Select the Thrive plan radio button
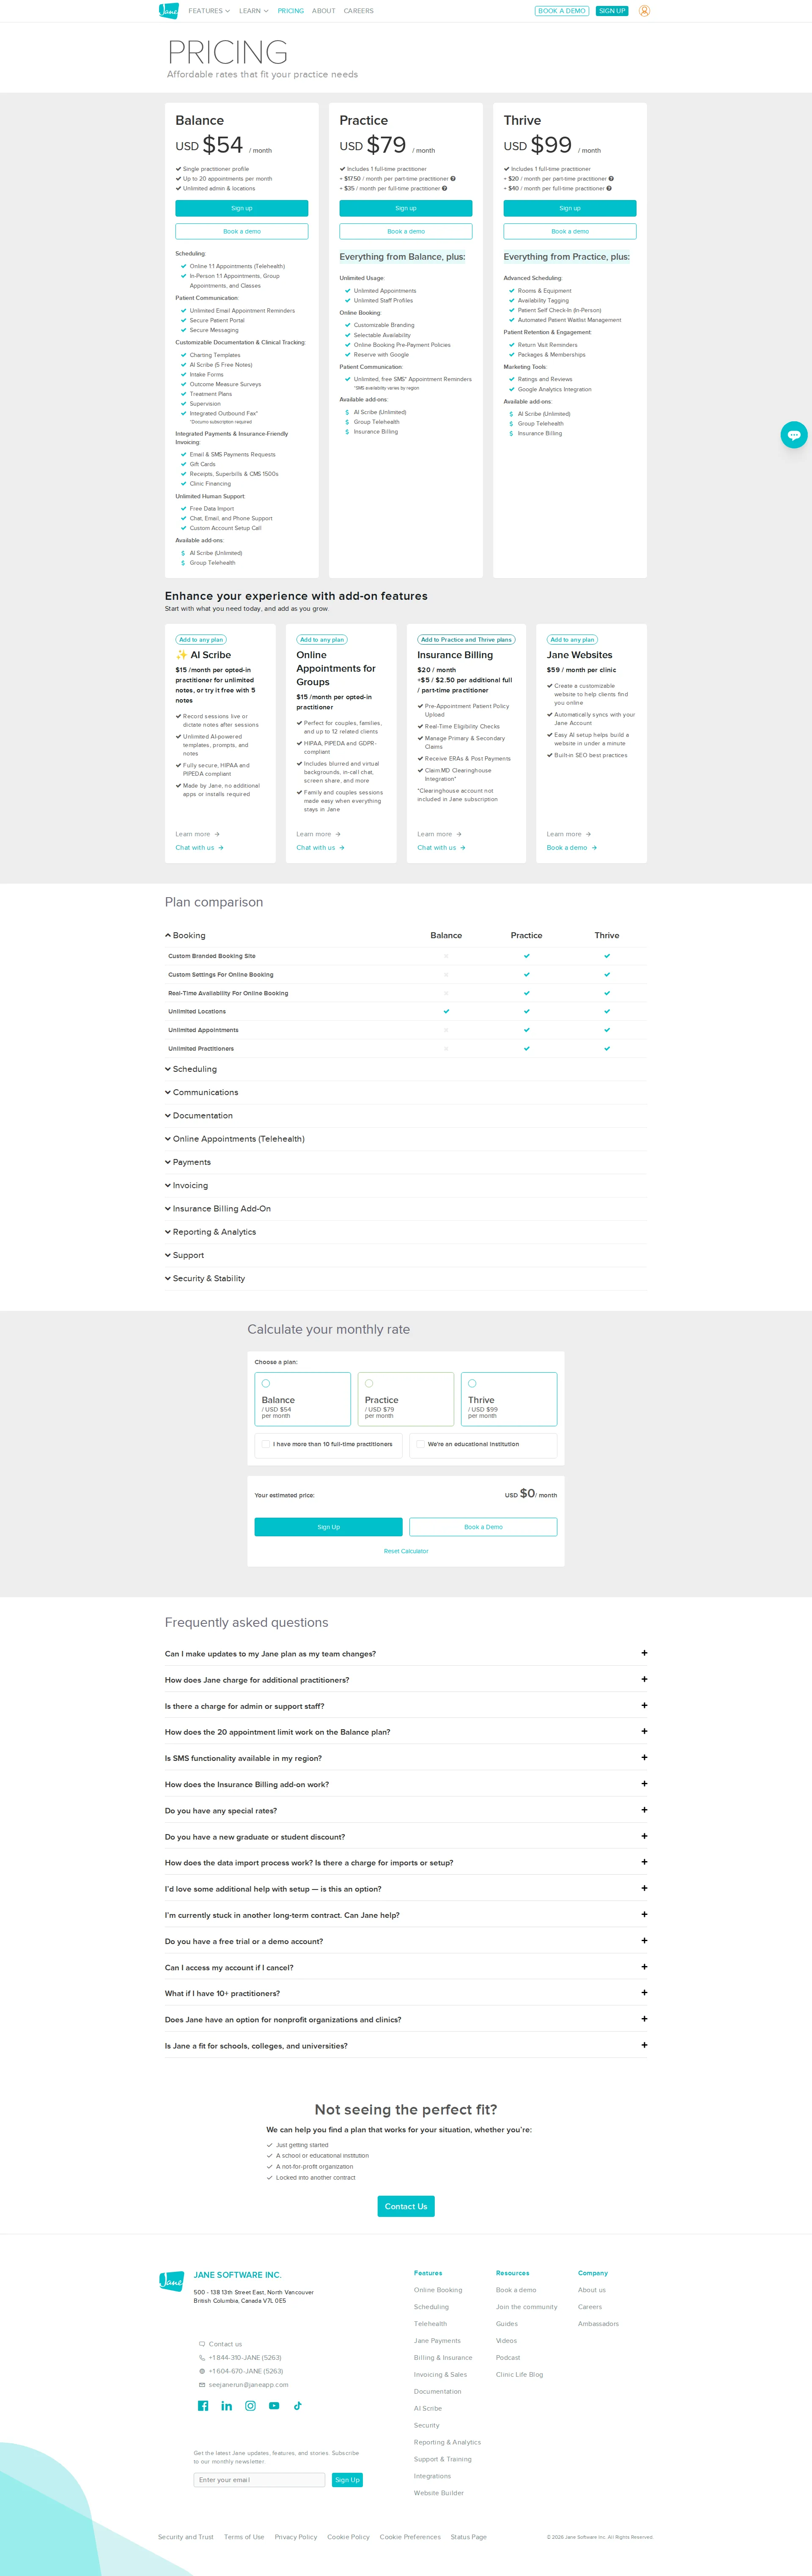 coord(472,1384)
